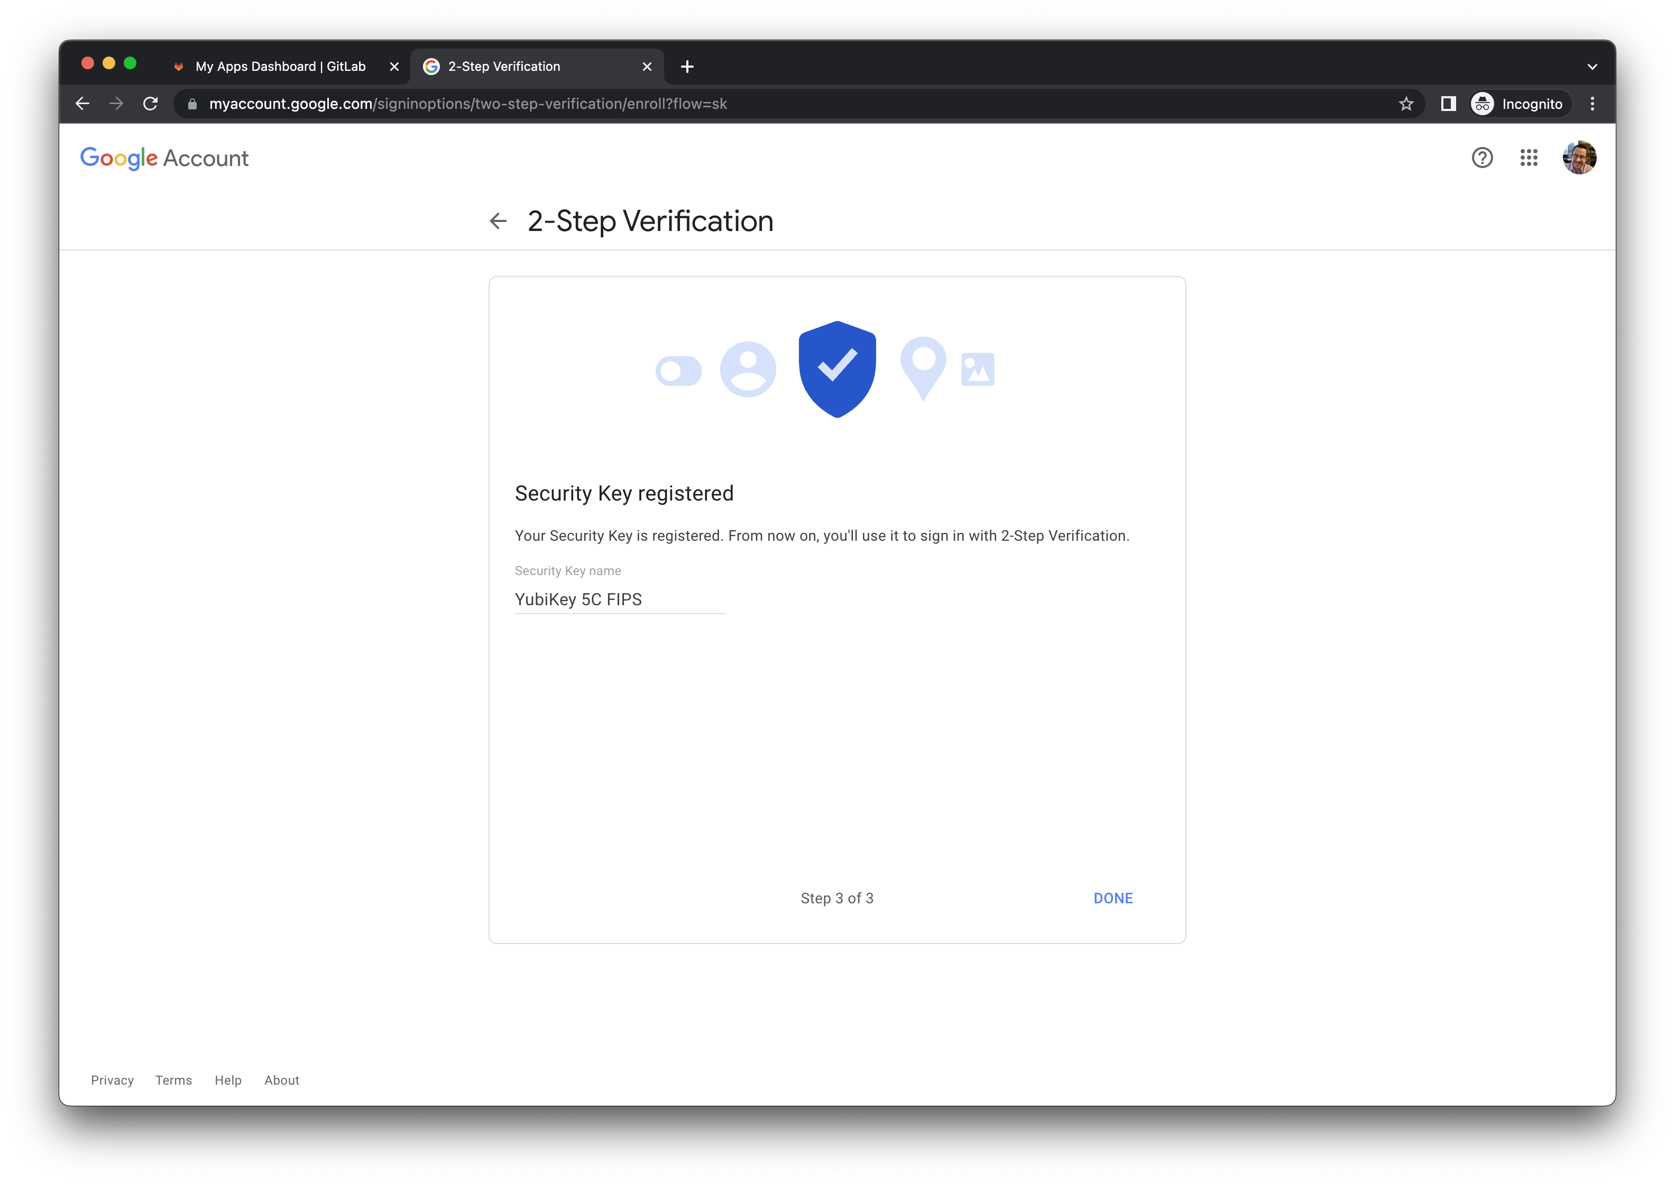Switch to My Apps Dashboard GitLab tab

pos(280,67)
